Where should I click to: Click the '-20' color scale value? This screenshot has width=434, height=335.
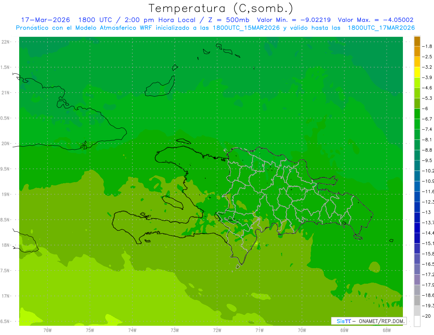tap(427, 316)
